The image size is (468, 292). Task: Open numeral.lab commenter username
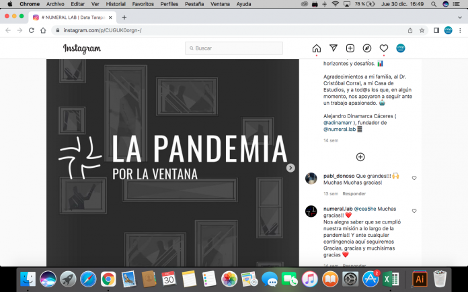[x=338, y=209]
